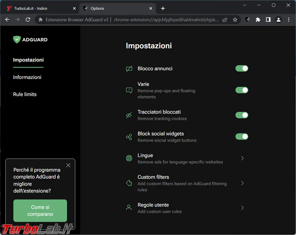Click the Varie speech bubble icon

pos(129,90)
